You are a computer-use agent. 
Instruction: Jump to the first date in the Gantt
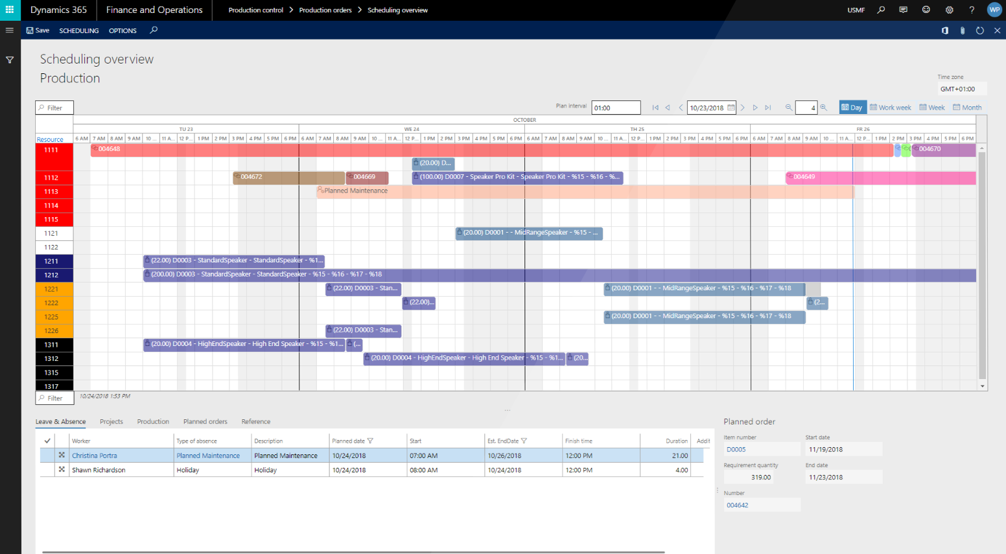(655, 108)
